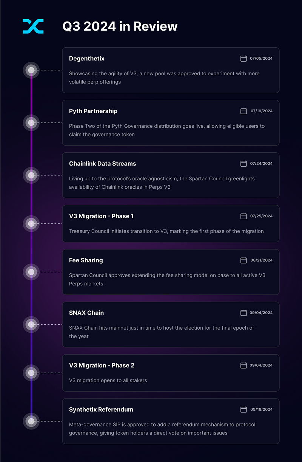302x462 pixels.
Task: Select the Degenthetix timeline marker dot
Action: click(31, 70)
